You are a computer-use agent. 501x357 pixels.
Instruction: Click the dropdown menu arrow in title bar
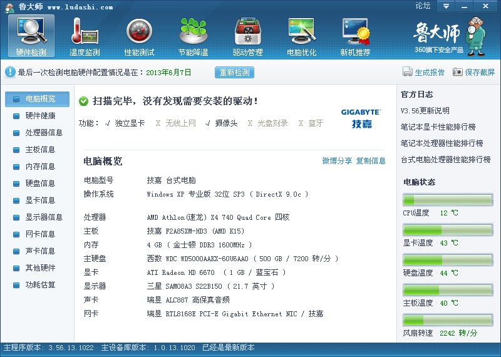446,6
